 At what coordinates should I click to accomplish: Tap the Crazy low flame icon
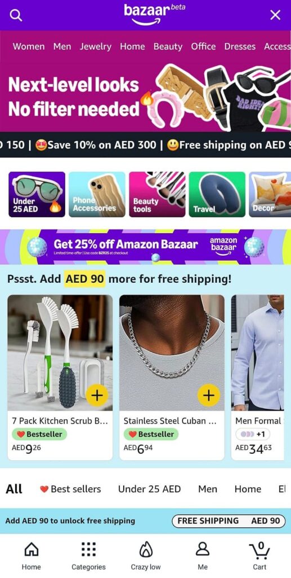coord(145,550)
